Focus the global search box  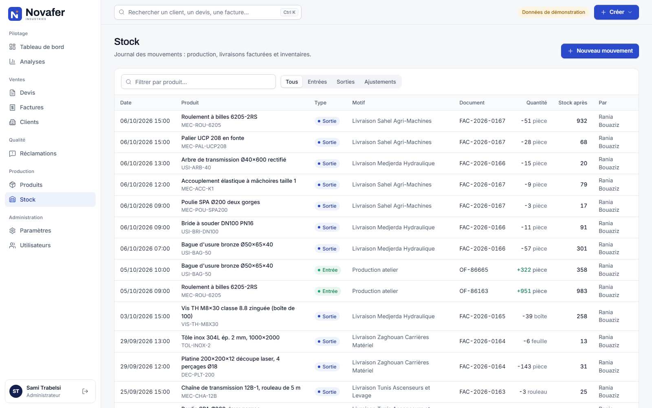point(208,12)
